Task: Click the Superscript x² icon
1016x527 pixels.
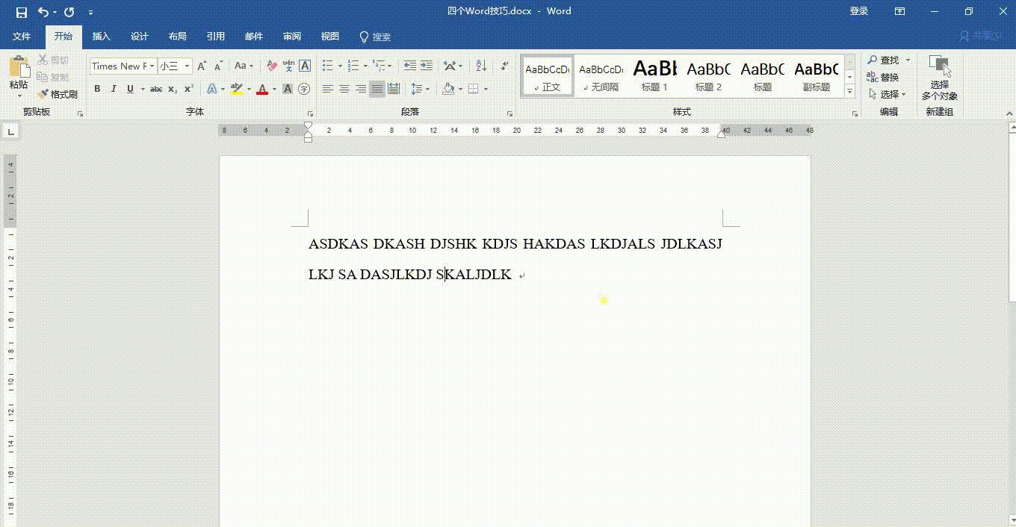Action: 189,89
